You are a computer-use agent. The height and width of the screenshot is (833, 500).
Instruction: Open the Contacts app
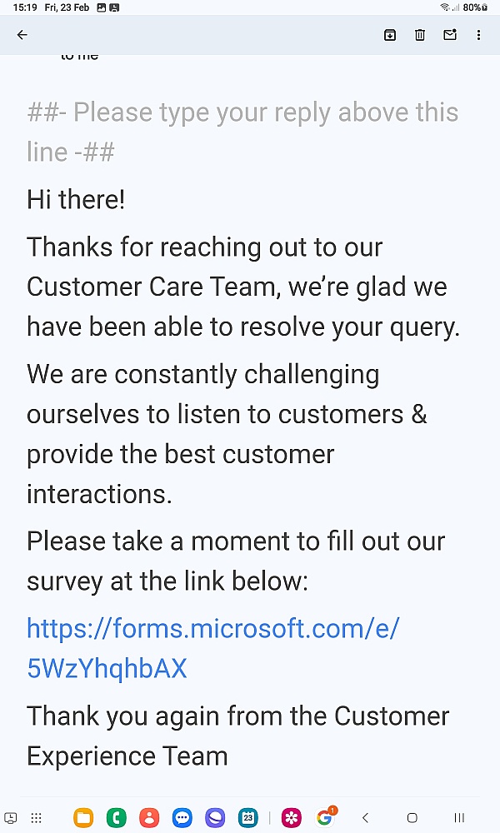click(x=149, y=818)
